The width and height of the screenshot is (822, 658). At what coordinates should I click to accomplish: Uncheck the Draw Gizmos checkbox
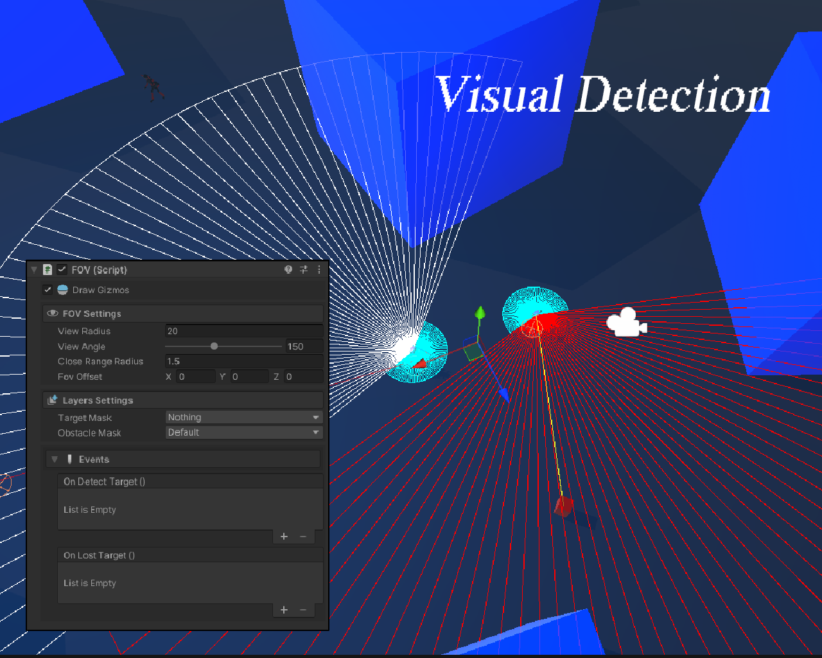(x=48, y=290)
